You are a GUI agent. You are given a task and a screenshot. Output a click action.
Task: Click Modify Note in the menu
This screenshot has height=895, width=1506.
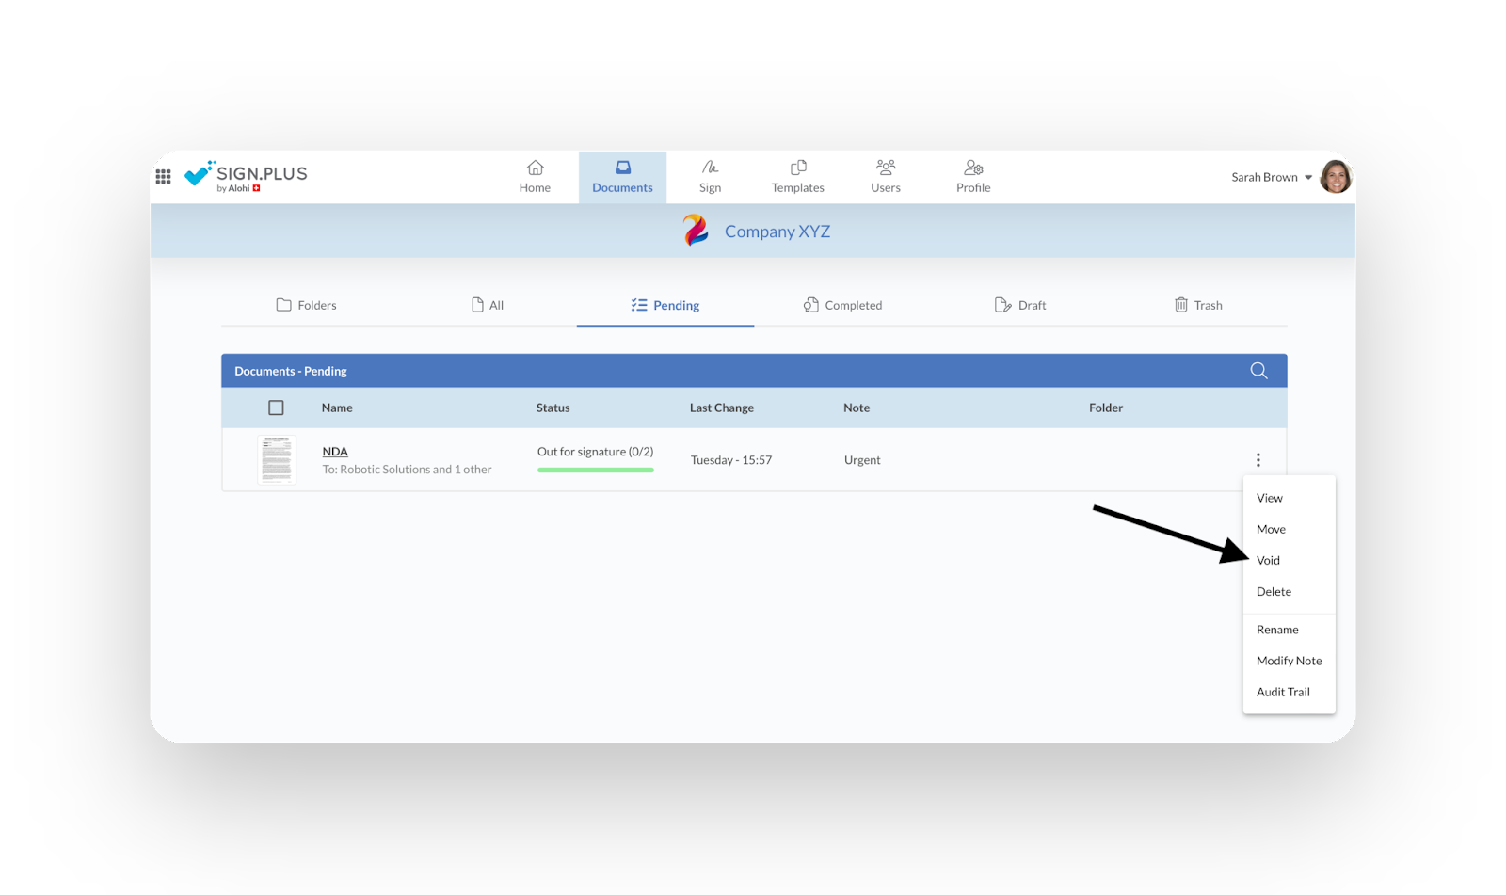pyautogui.click(x=1289, y=661)
